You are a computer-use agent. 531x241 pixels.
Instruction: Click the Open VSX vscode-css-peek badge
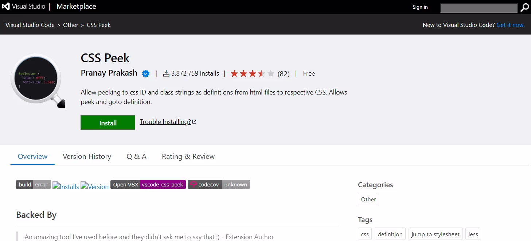(148, 185)
